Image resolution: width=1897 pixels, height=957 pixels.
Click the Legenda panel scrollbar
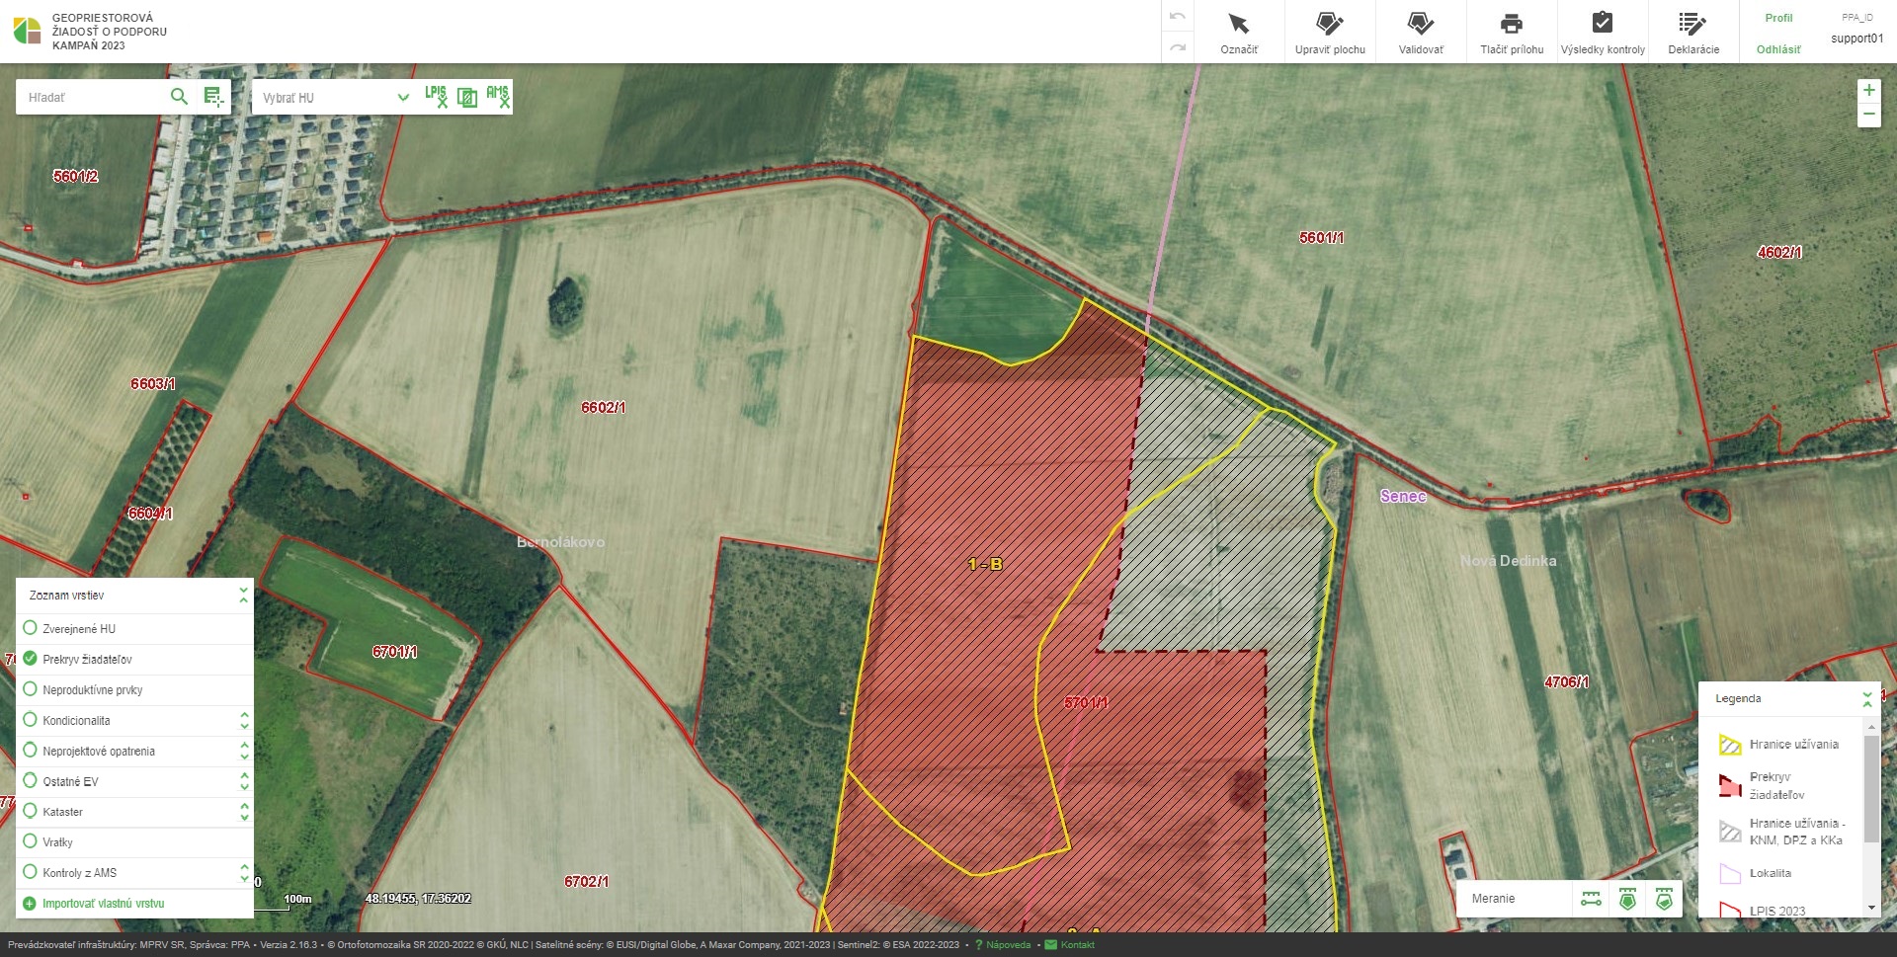1871,790
